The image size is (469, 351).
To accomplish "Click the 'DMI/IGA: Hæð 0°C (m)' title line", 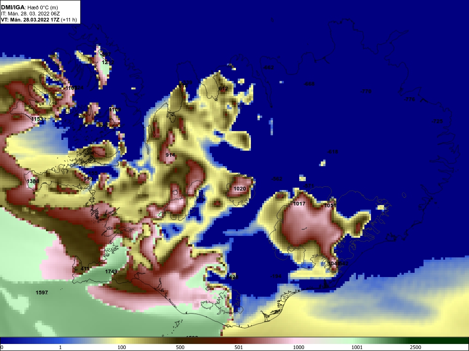I will click(x=30, y=7).
